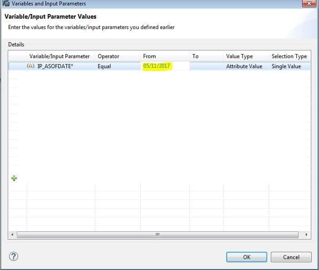Click the Attribute Value cell
319x270 pixels.
tap(244, 66)
